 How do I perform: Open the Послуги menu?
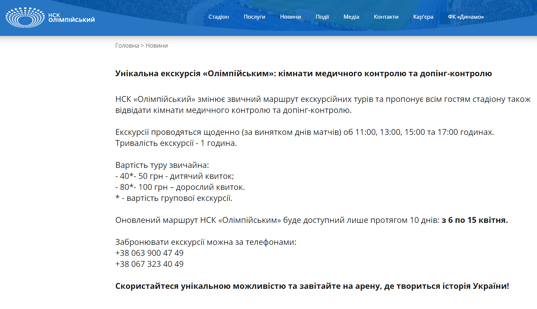[254, 16]
